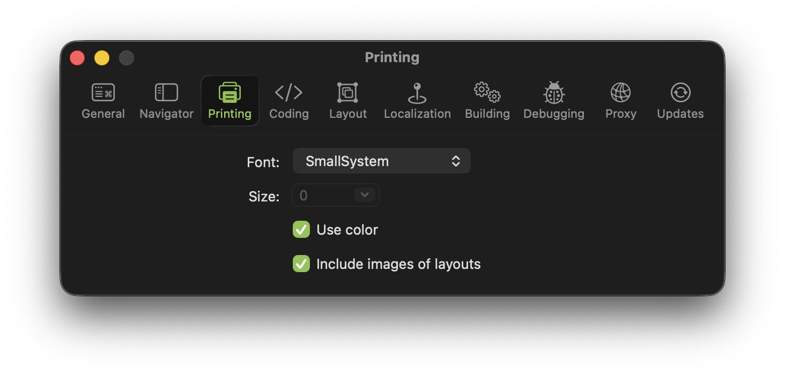Open the General preferences keyboard icon
The height and width of the screenshot is (375, 785).
click(103, 93)
